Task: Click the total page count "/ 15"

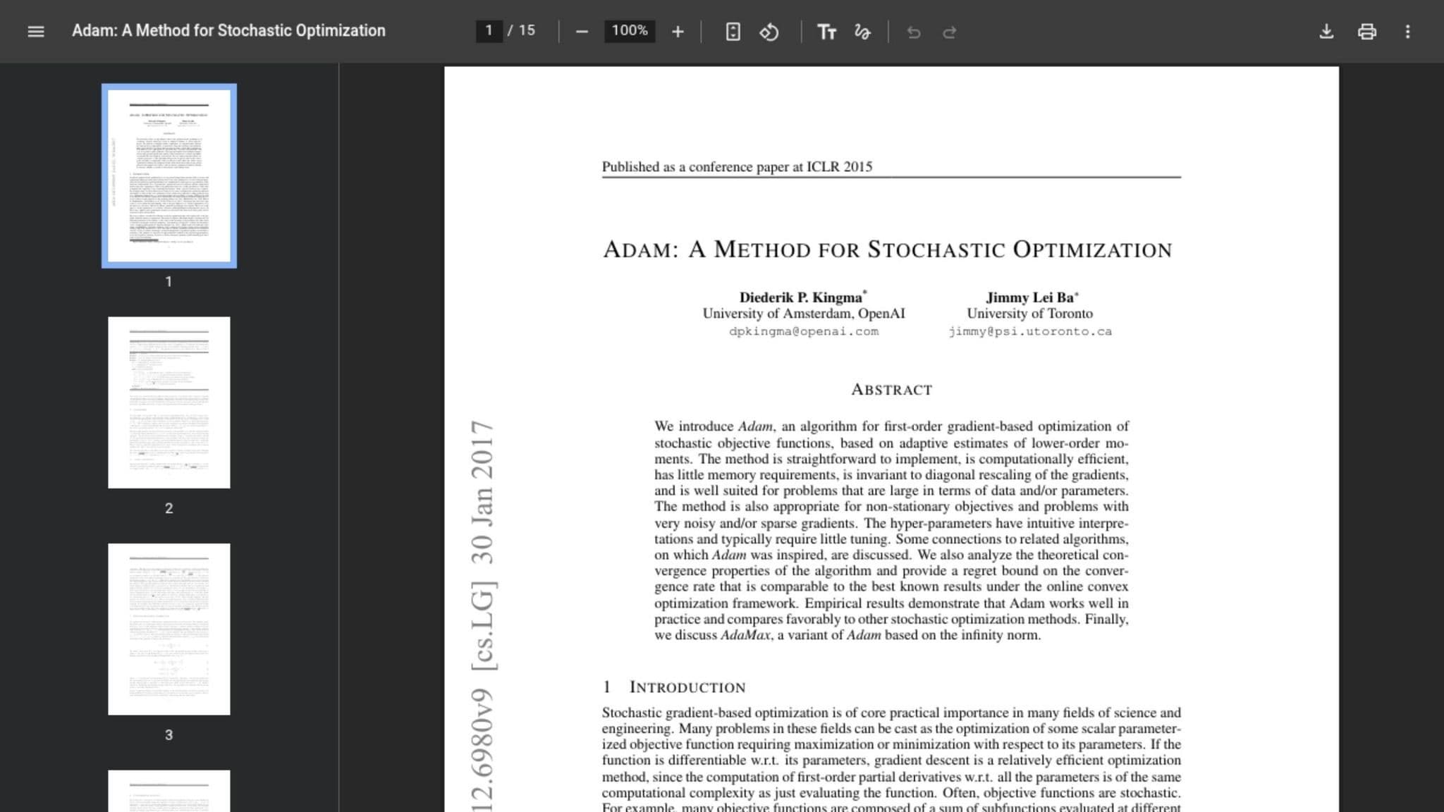Action: point(521,30)
